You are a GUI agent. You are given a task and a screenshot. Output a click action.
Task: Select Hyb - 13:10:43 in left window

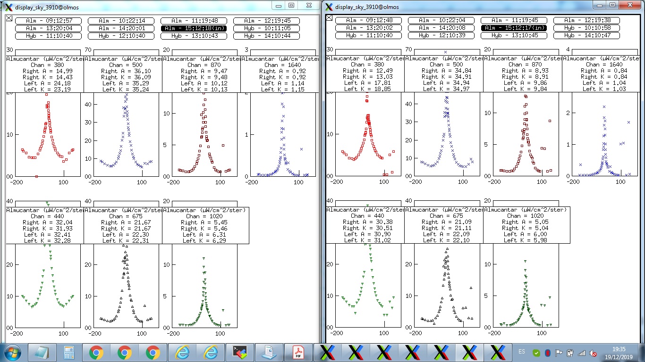195,36
